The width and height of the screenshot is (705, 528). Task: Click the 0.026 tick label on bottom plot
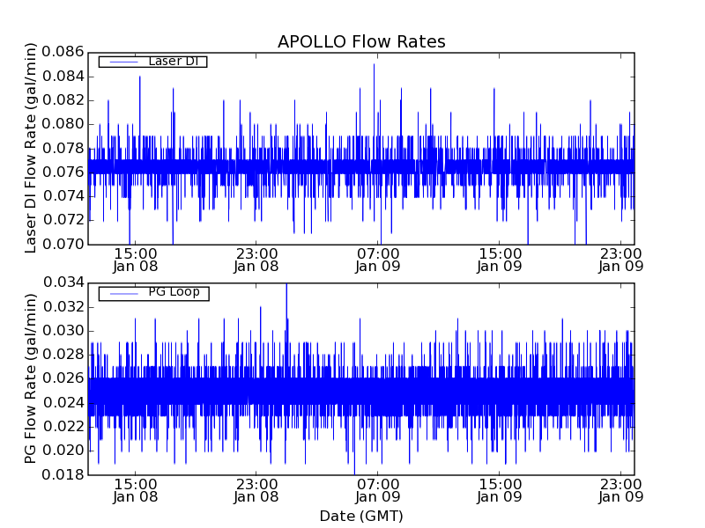coord(63,378)
